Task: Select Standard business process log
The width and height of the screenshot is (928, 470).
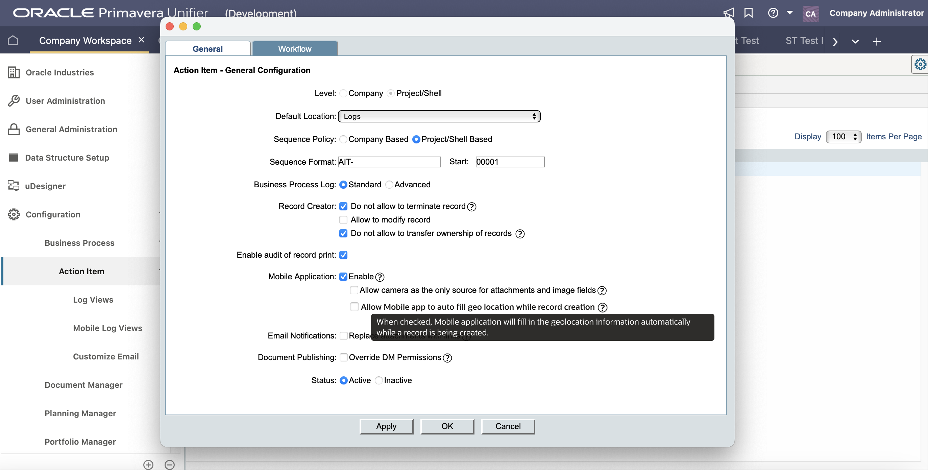Action: (x=343, y=185)
